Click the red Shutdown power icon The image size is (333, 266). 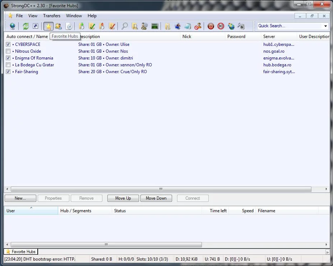coord(211,26)
